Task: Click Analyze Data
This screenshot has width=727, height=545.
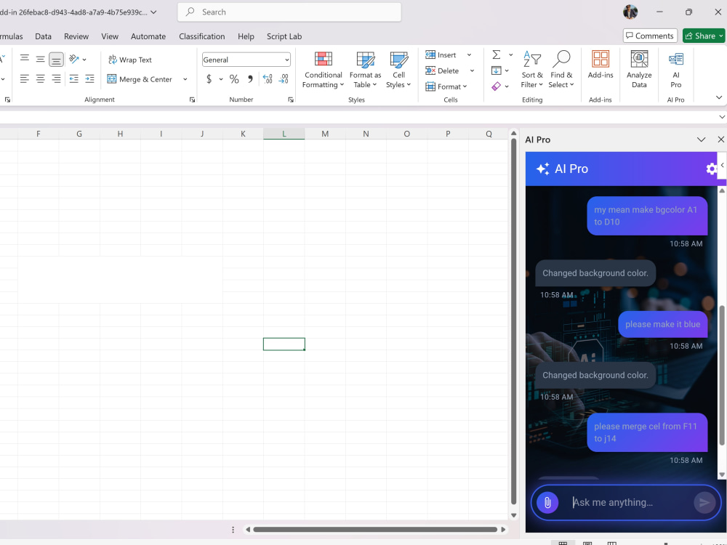Action: (x=639, y=70)
